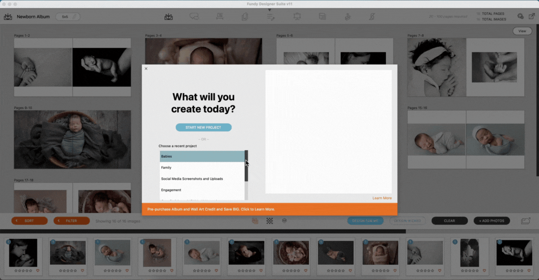Open the Filter dropdown button
The height and width of the screenshot is (280, 539).
pos(71,221)
